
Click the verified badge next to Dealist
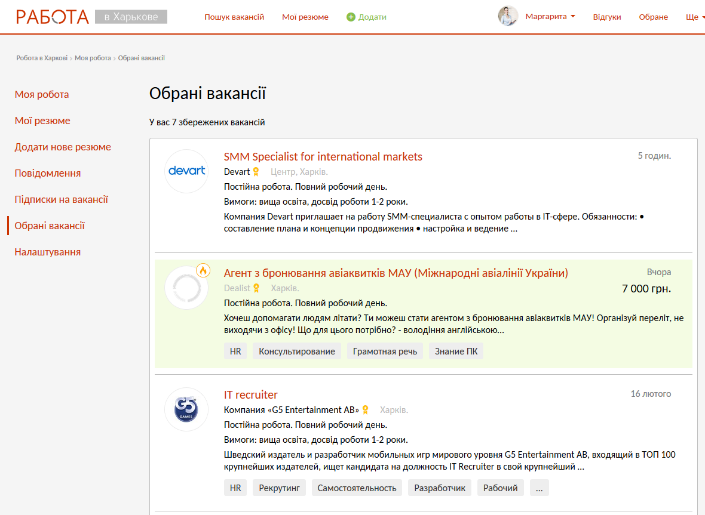257,288
